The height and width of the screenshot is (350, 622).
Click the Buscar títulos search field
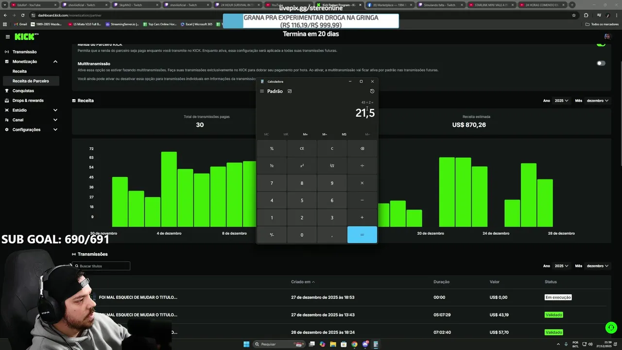pyautogui.click(x=101, y=266)
